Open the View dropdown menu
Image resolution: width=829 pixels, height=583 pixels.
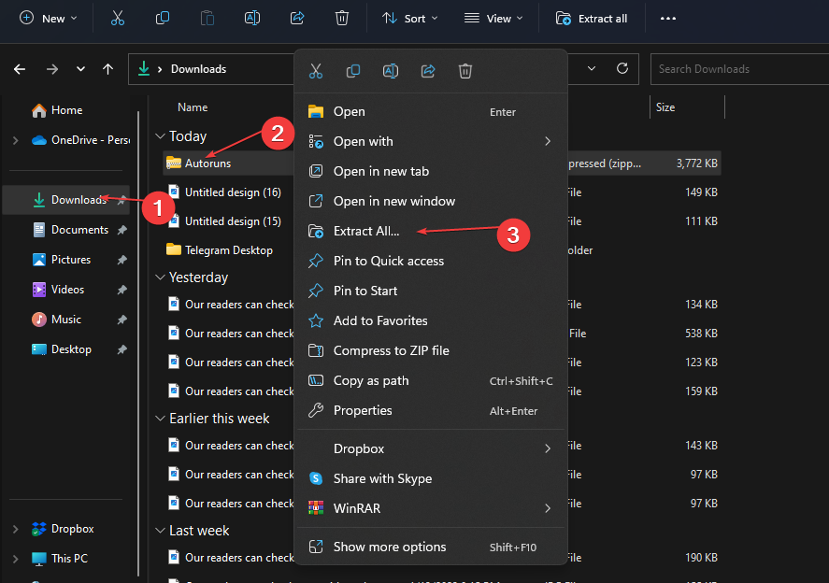coord(493,18)
